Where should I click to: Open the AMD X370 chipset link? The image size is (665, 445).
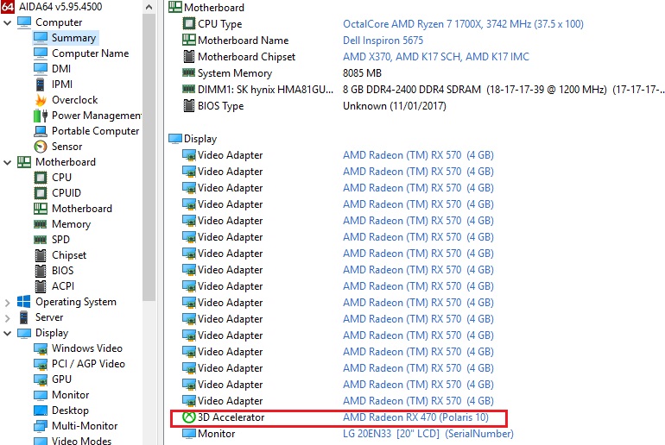click(436, 57)
